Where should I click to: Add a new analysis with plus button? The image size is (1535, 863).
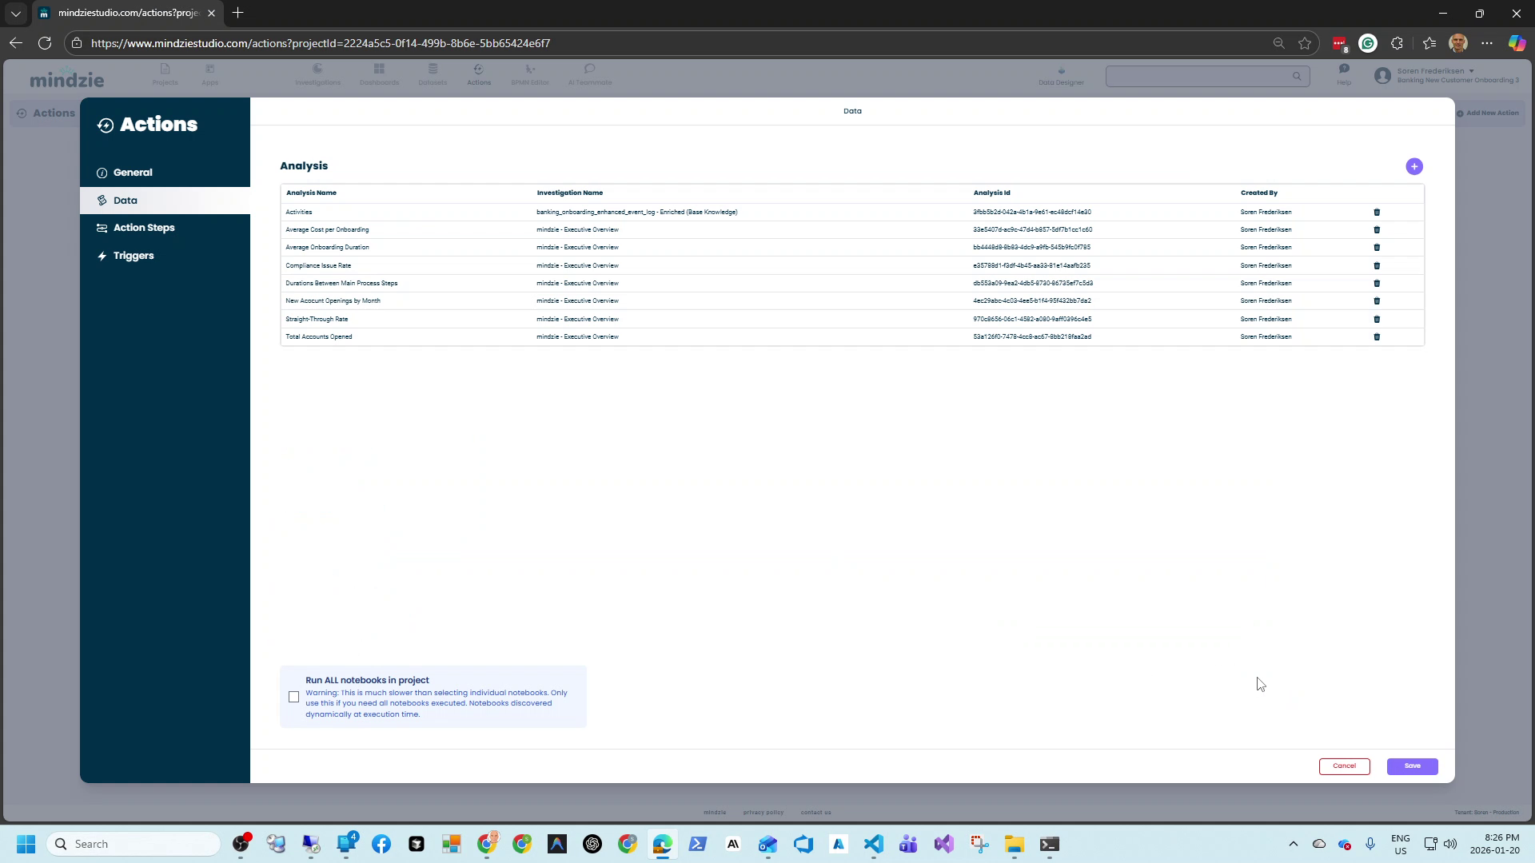pyautogui.click(x=1414, y=166)
